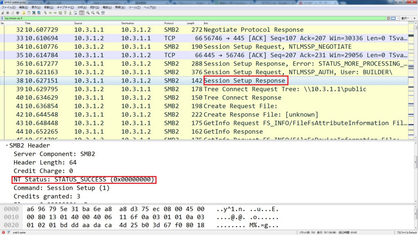Toggle packet list colorize rules button
418x235 pixels.
click(82, 13)
